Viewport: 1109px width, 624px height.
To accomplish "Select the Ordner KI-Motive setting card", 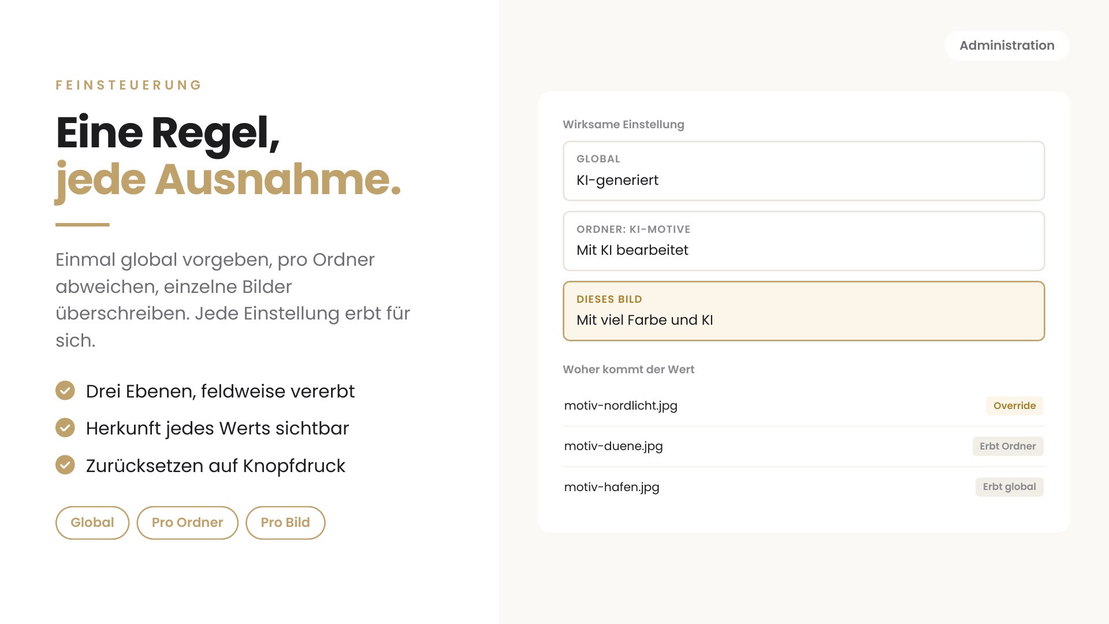I will coord(803,241).
